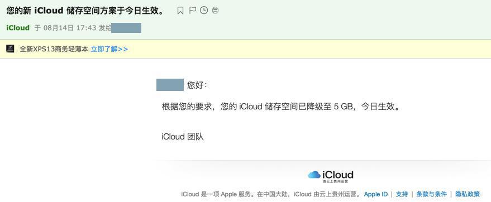Flag the email with the flag icon
This screenshot has width=491, height=202.
(x=192, y=10)
